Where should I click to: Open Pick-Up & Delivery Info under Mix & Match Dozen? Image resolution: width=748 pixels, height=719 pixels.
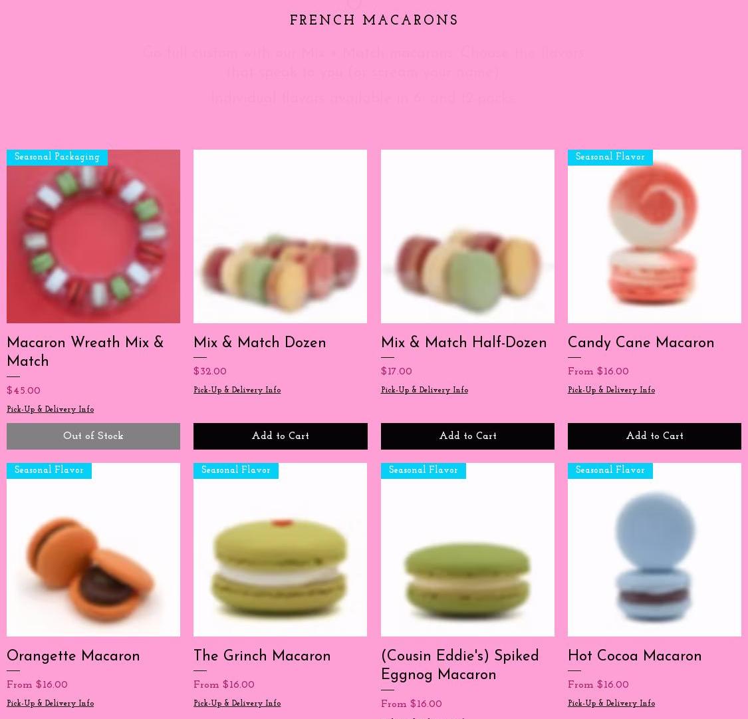(237, 390)
